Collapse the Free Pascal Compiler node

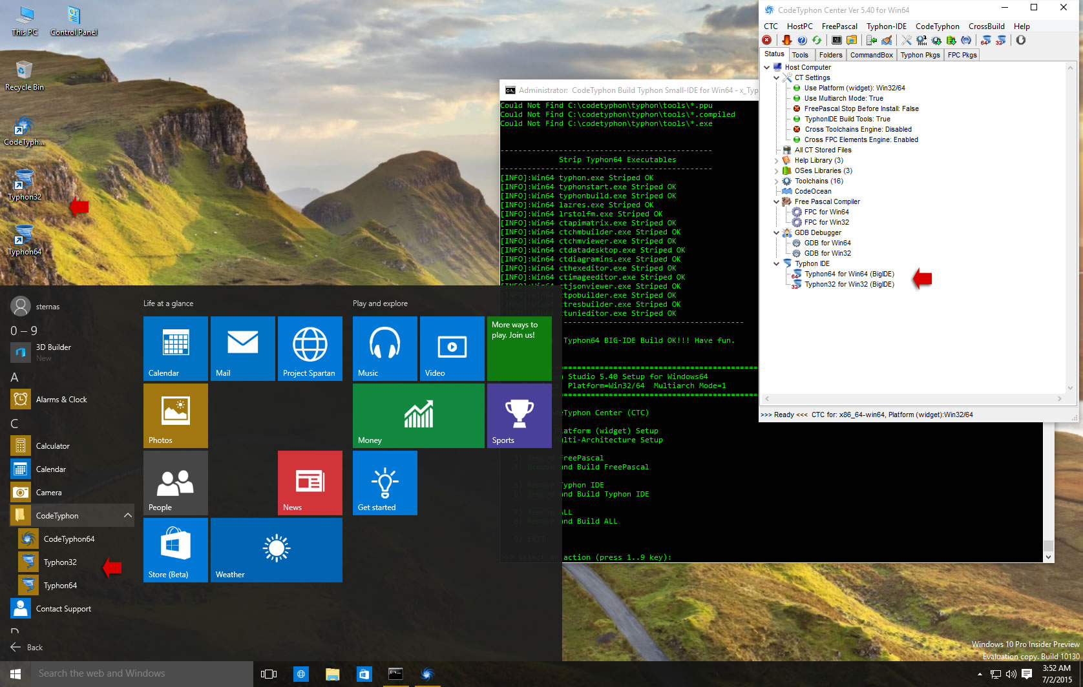click(x=777, y=201)
